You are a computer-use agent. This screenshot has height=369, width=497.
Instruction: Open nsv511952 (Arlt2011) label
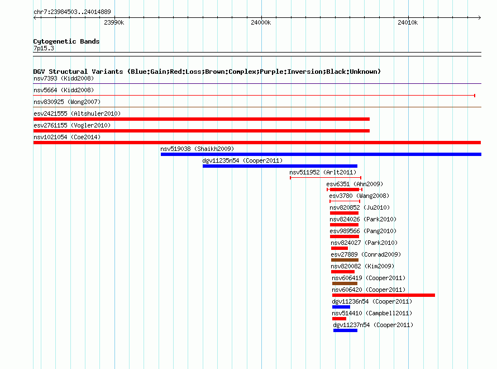pyautogui.click(x=323, y=172)
